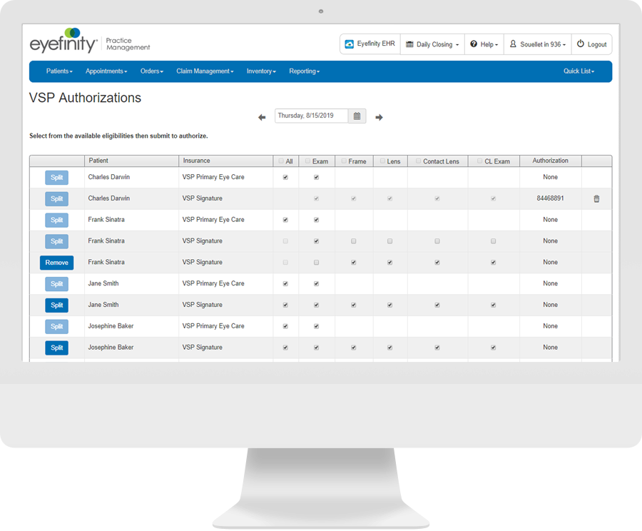Go to the next day arrow
The height and width of the screenshot is (531, 642).
point(379,118)
